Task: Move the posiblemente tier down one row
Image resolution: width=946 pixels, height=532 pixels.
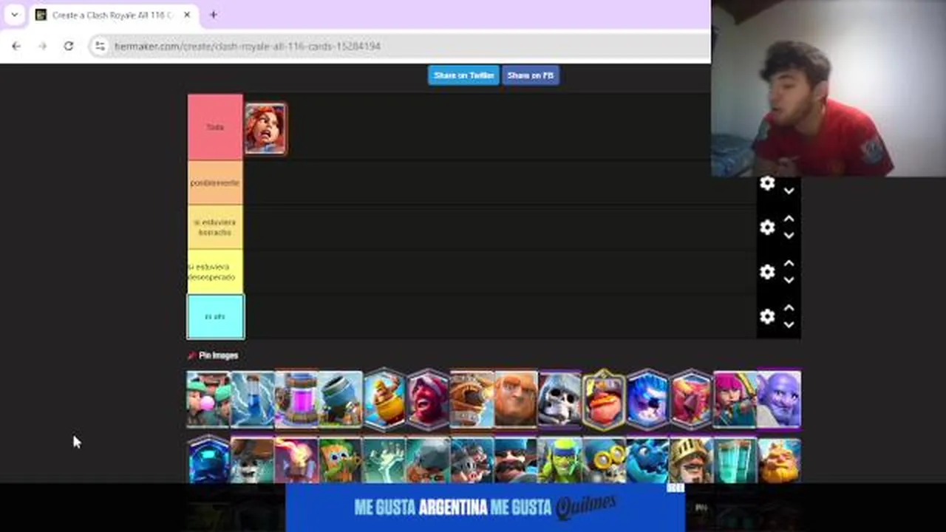Action: pos(789,191)
